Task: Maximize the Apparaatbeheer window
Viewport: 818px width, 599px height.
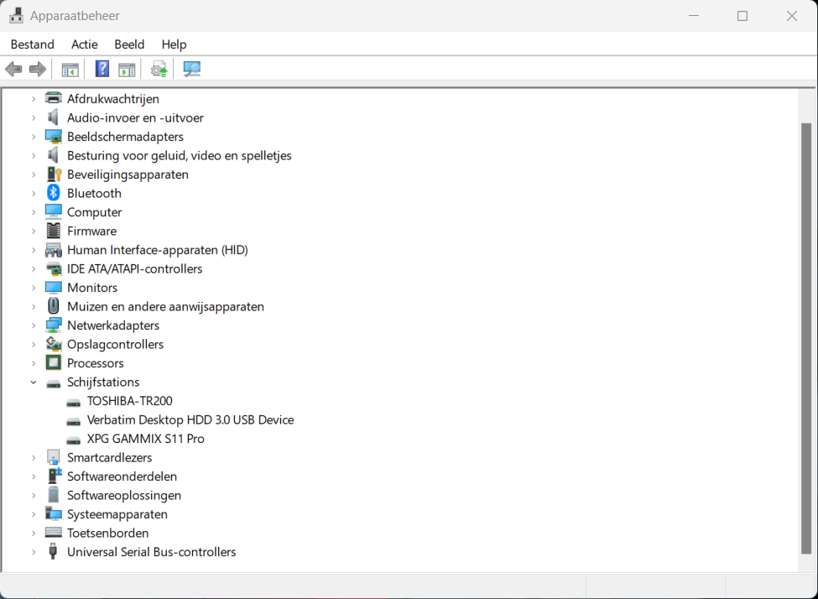Action: click(742, 16)
